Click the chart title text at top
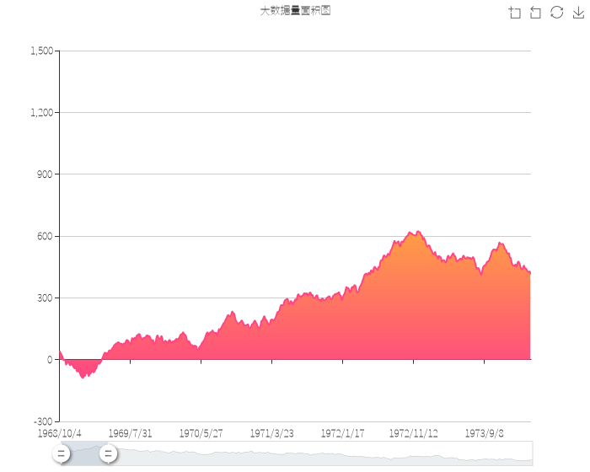The width and height of the screenshot is (590, 472). [288, 11]
